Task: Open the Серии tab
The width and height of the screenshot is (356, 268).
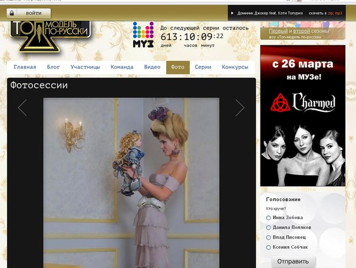Action: pyautogui.click(x=203, y=67)
